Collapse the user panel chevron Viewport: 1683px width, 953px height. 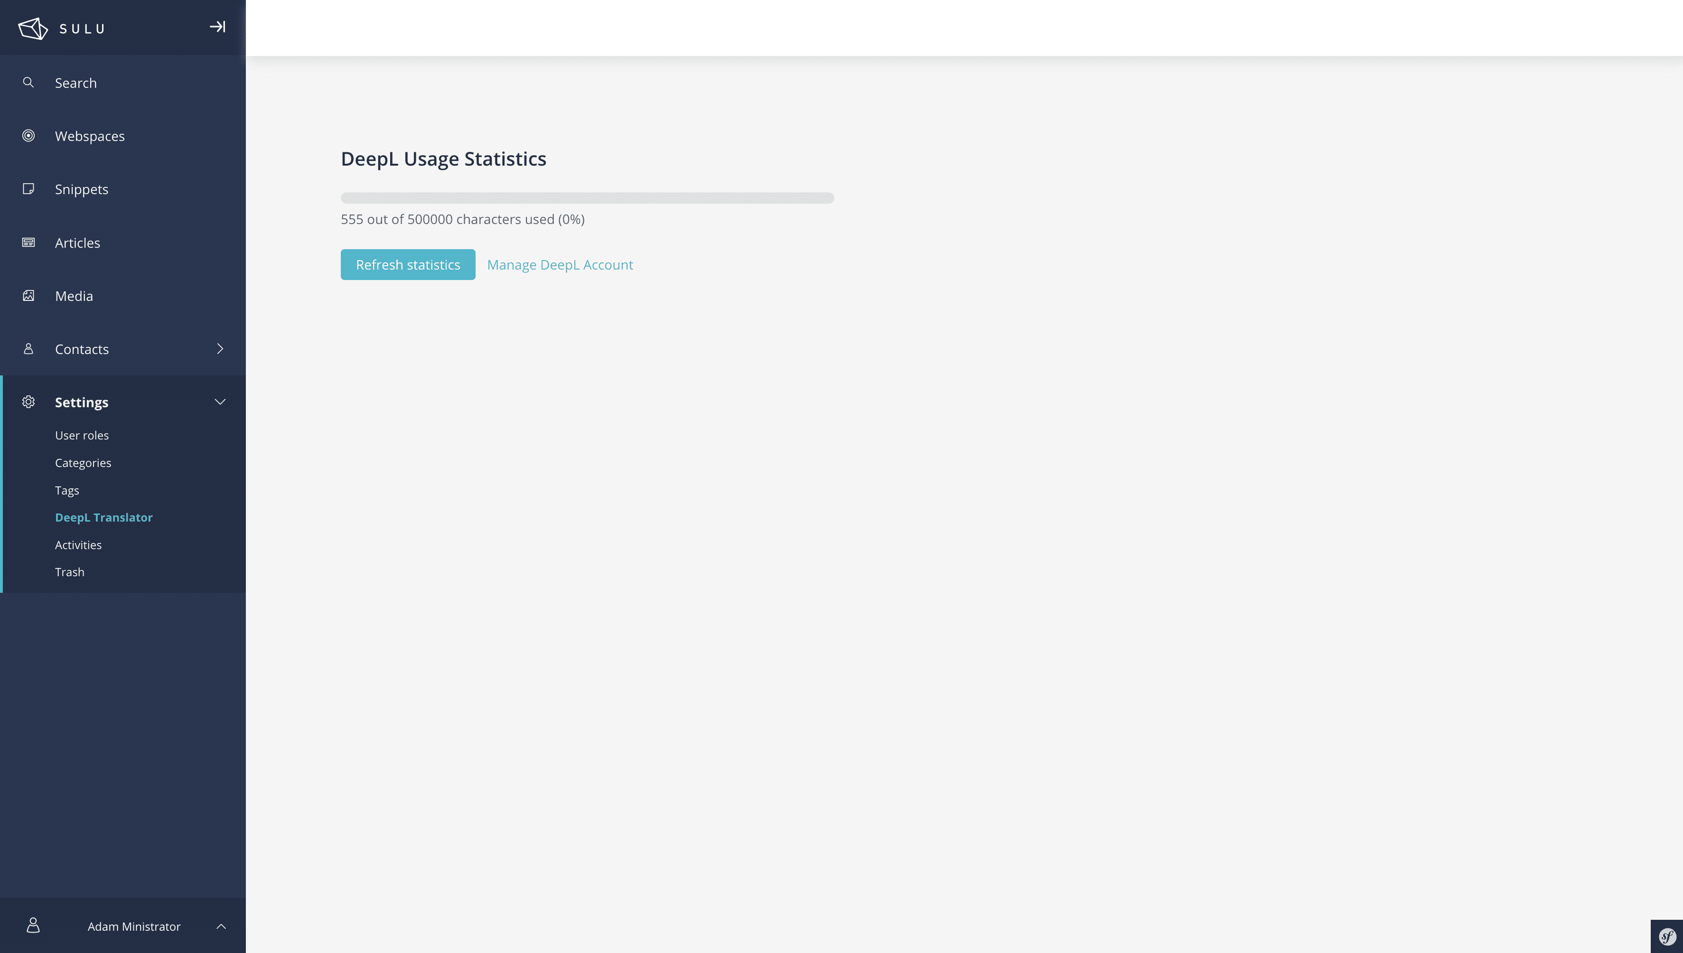pyautogui.click(x=221, y=926)
